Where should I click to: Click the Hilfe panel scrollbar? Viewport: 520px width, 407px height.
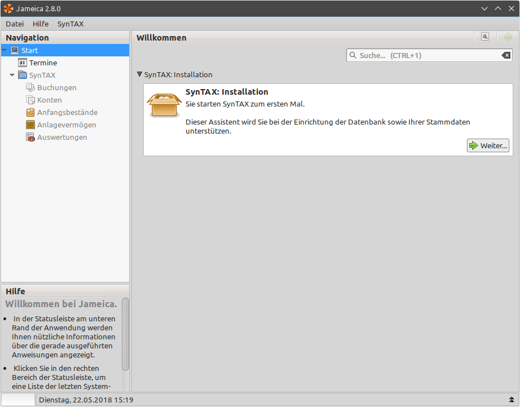tap(125, 334)
